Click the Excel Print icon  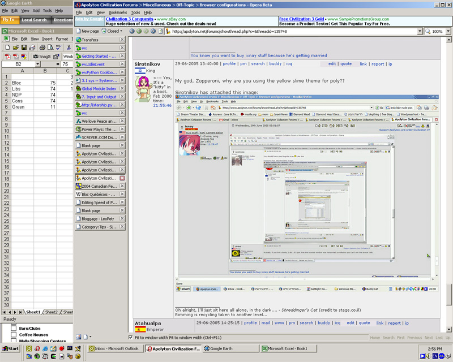41,48
